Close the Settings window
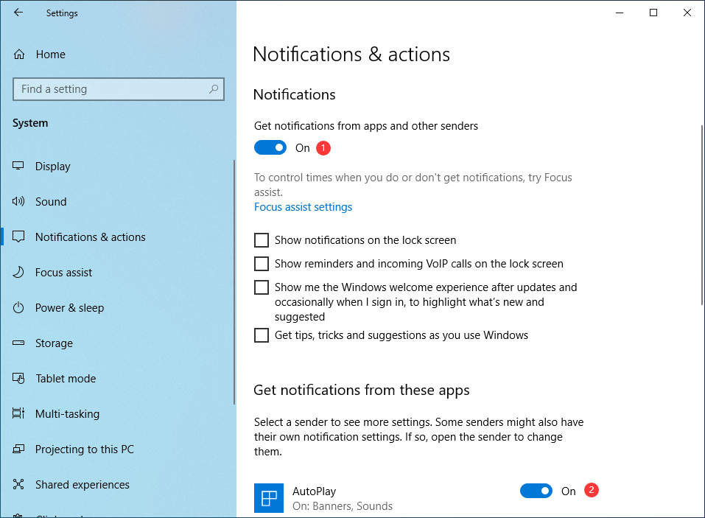 (687, 13)
